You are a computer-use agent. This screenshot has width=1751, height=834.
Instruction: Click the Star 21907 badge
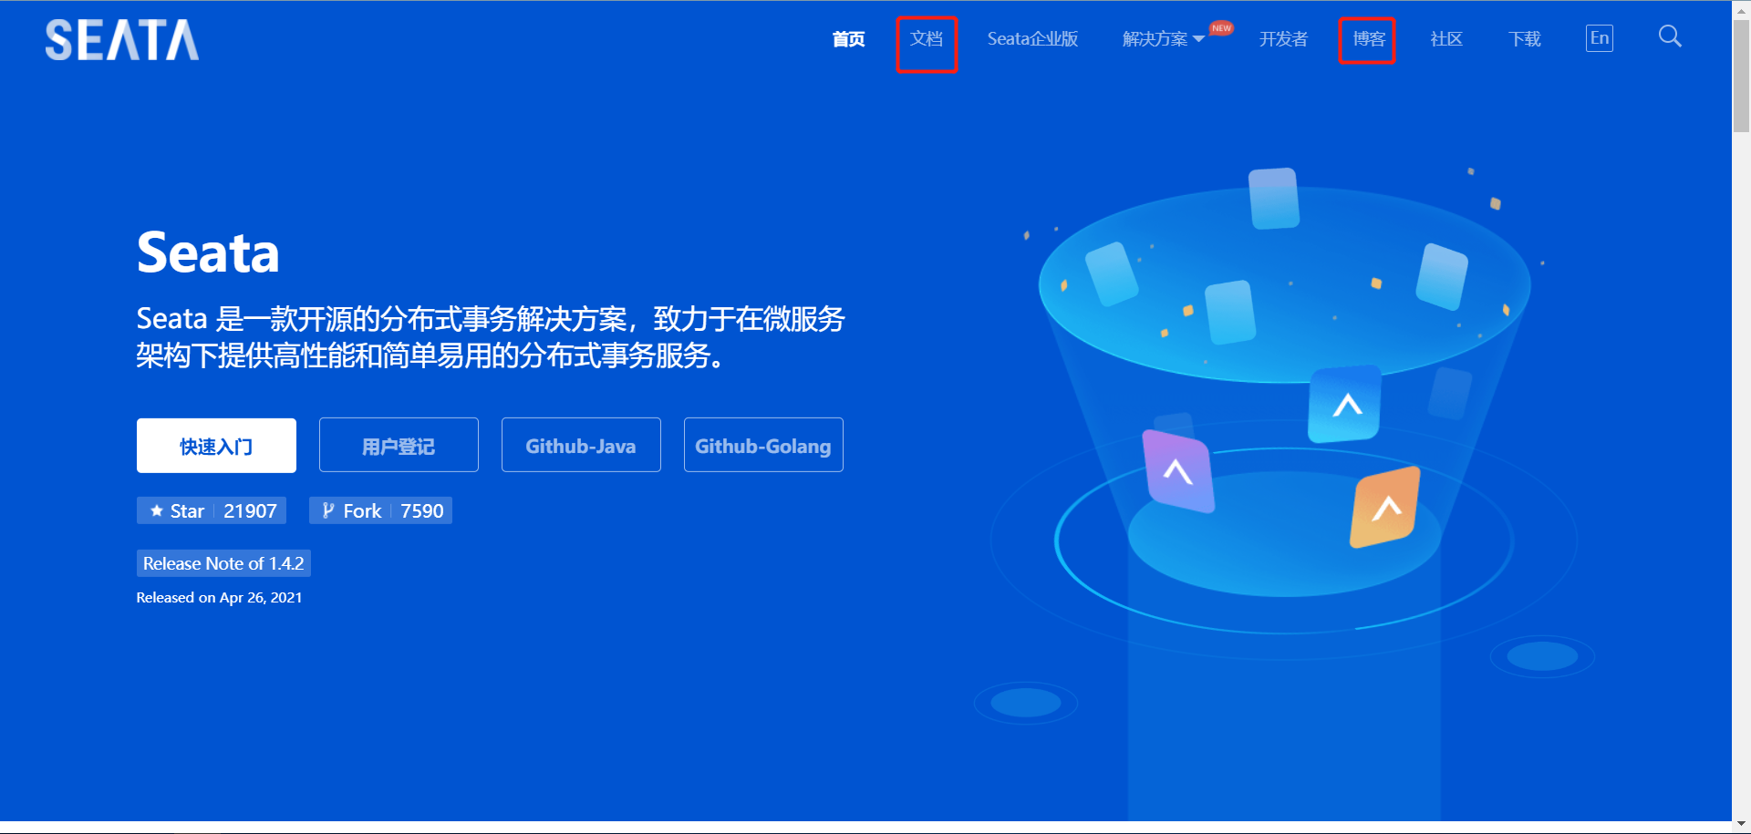(212, 510)
